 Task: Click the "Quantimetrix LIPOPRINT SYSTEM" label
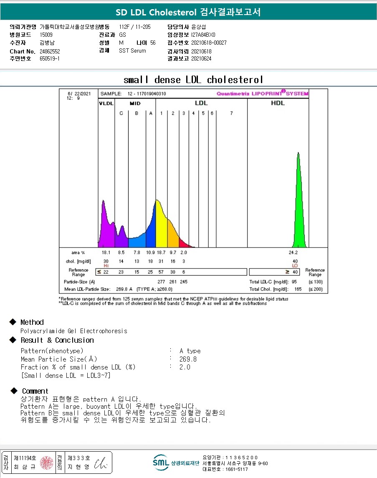(x=263, y=93)
